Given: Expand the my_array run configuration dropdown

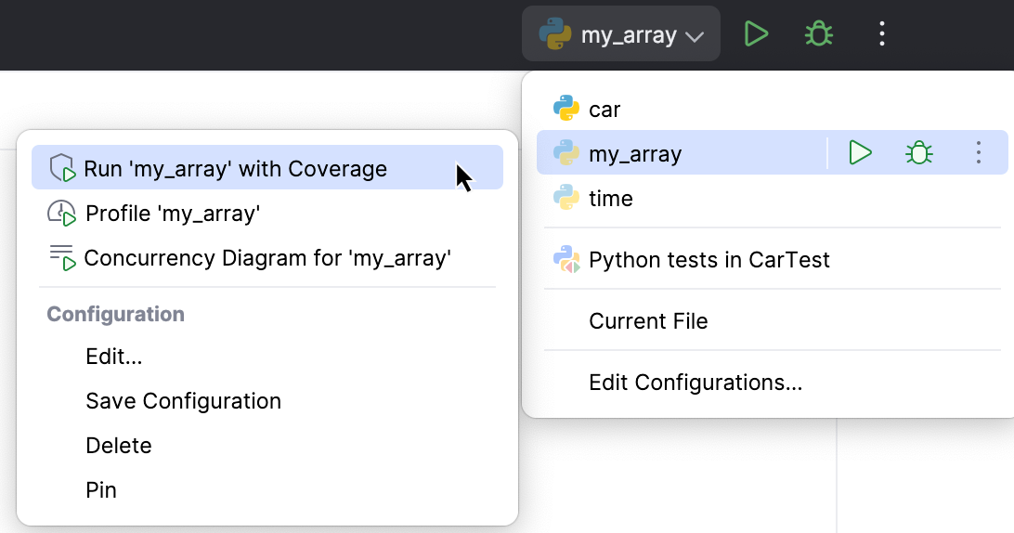Looking at the screenshot, I should [620, 35].
